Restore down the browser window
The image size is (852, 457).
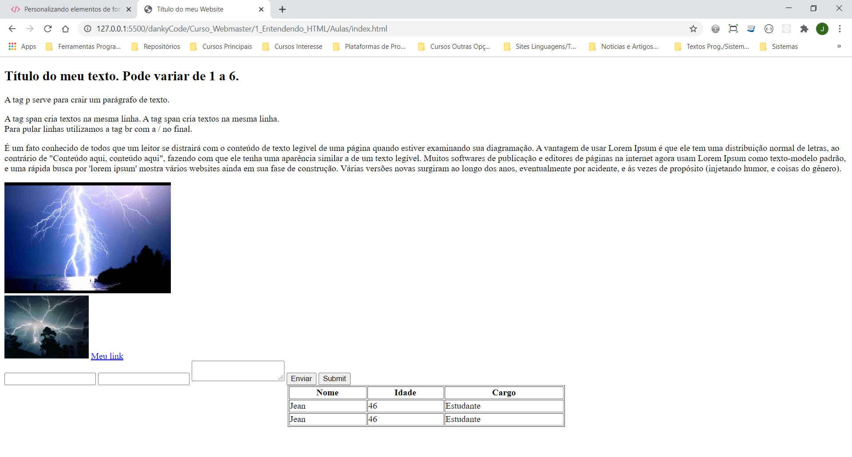coord(813,8)
